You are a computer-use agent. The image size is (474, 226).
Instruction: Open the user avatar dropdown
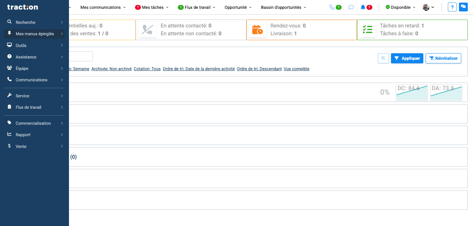click(x=428, y=7)
